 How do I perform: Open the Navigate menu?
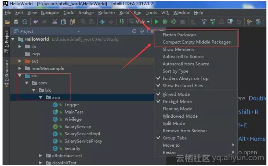(50, 13)
